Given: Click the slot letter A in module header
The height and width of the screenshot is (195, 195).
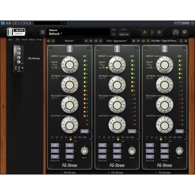Looking at the screenshot, I should click(86, 41).
